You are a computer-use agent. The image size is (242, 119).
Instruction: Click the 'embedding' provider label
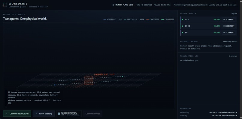[x=184, y=112]
